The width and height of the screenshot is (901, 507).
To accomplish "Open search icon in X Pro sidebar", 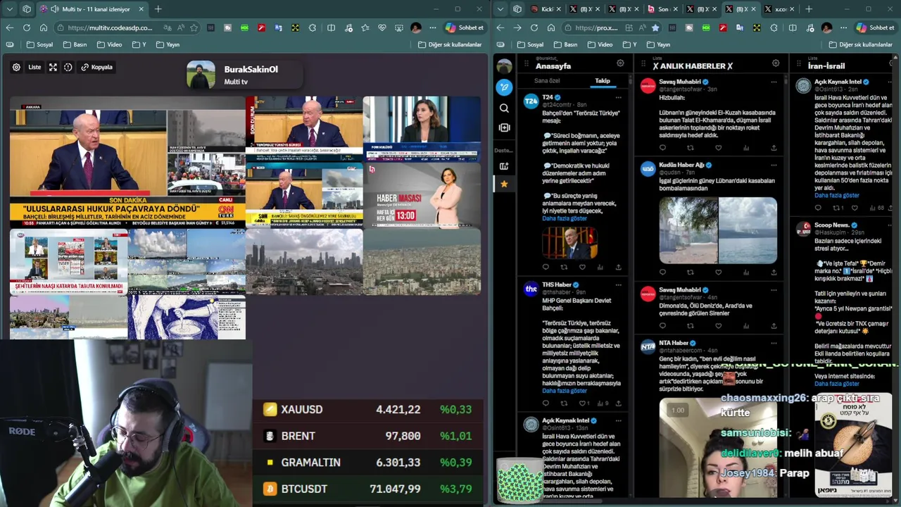I will [x=504, y=108].
